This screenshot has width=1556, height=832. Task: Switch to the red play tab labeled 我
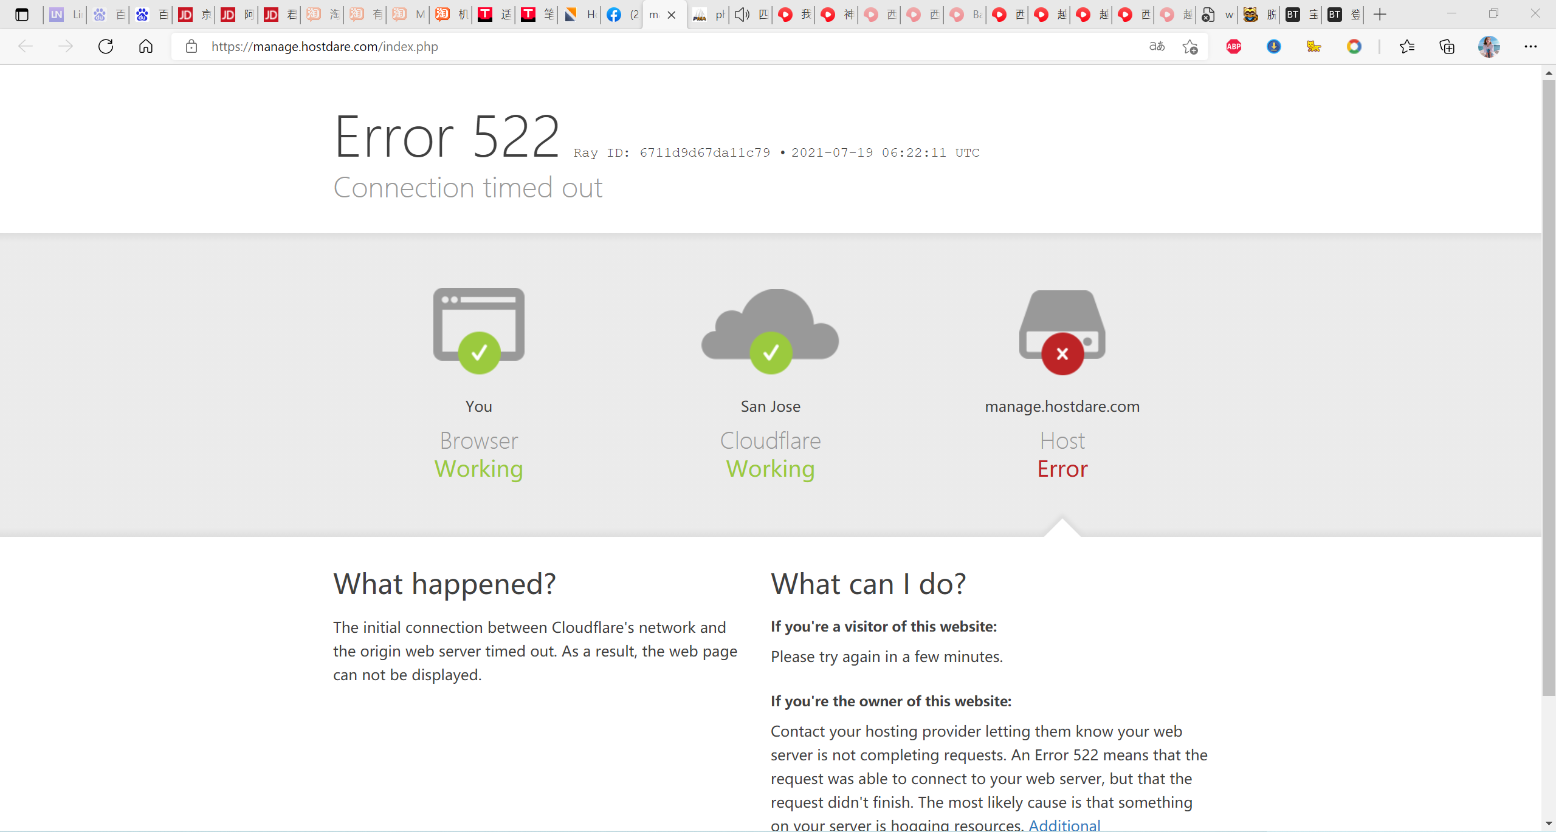click(794, 15)
